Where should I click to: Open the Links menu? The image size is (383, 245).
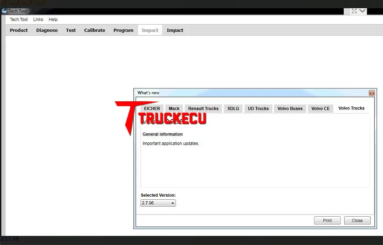point(38,20)
